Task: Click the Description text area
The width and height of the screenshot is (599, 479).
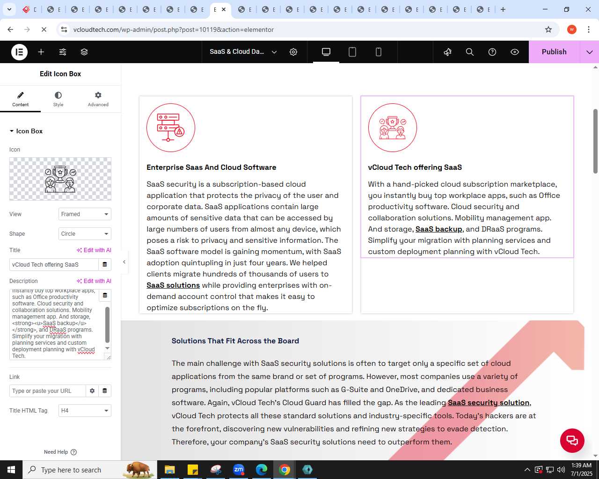Action: click(56, 324)
